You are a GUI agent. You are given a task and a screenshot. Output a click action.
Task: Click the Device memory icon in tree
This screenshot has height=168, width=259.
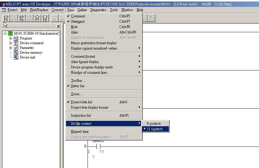[x=16, y=53]
